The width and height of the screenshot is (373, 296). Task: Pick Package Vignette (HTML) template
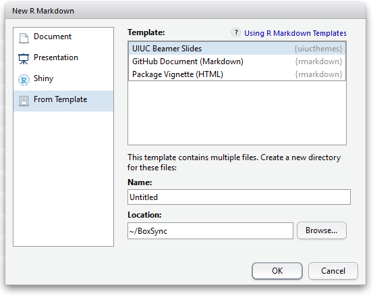point(237,74)
